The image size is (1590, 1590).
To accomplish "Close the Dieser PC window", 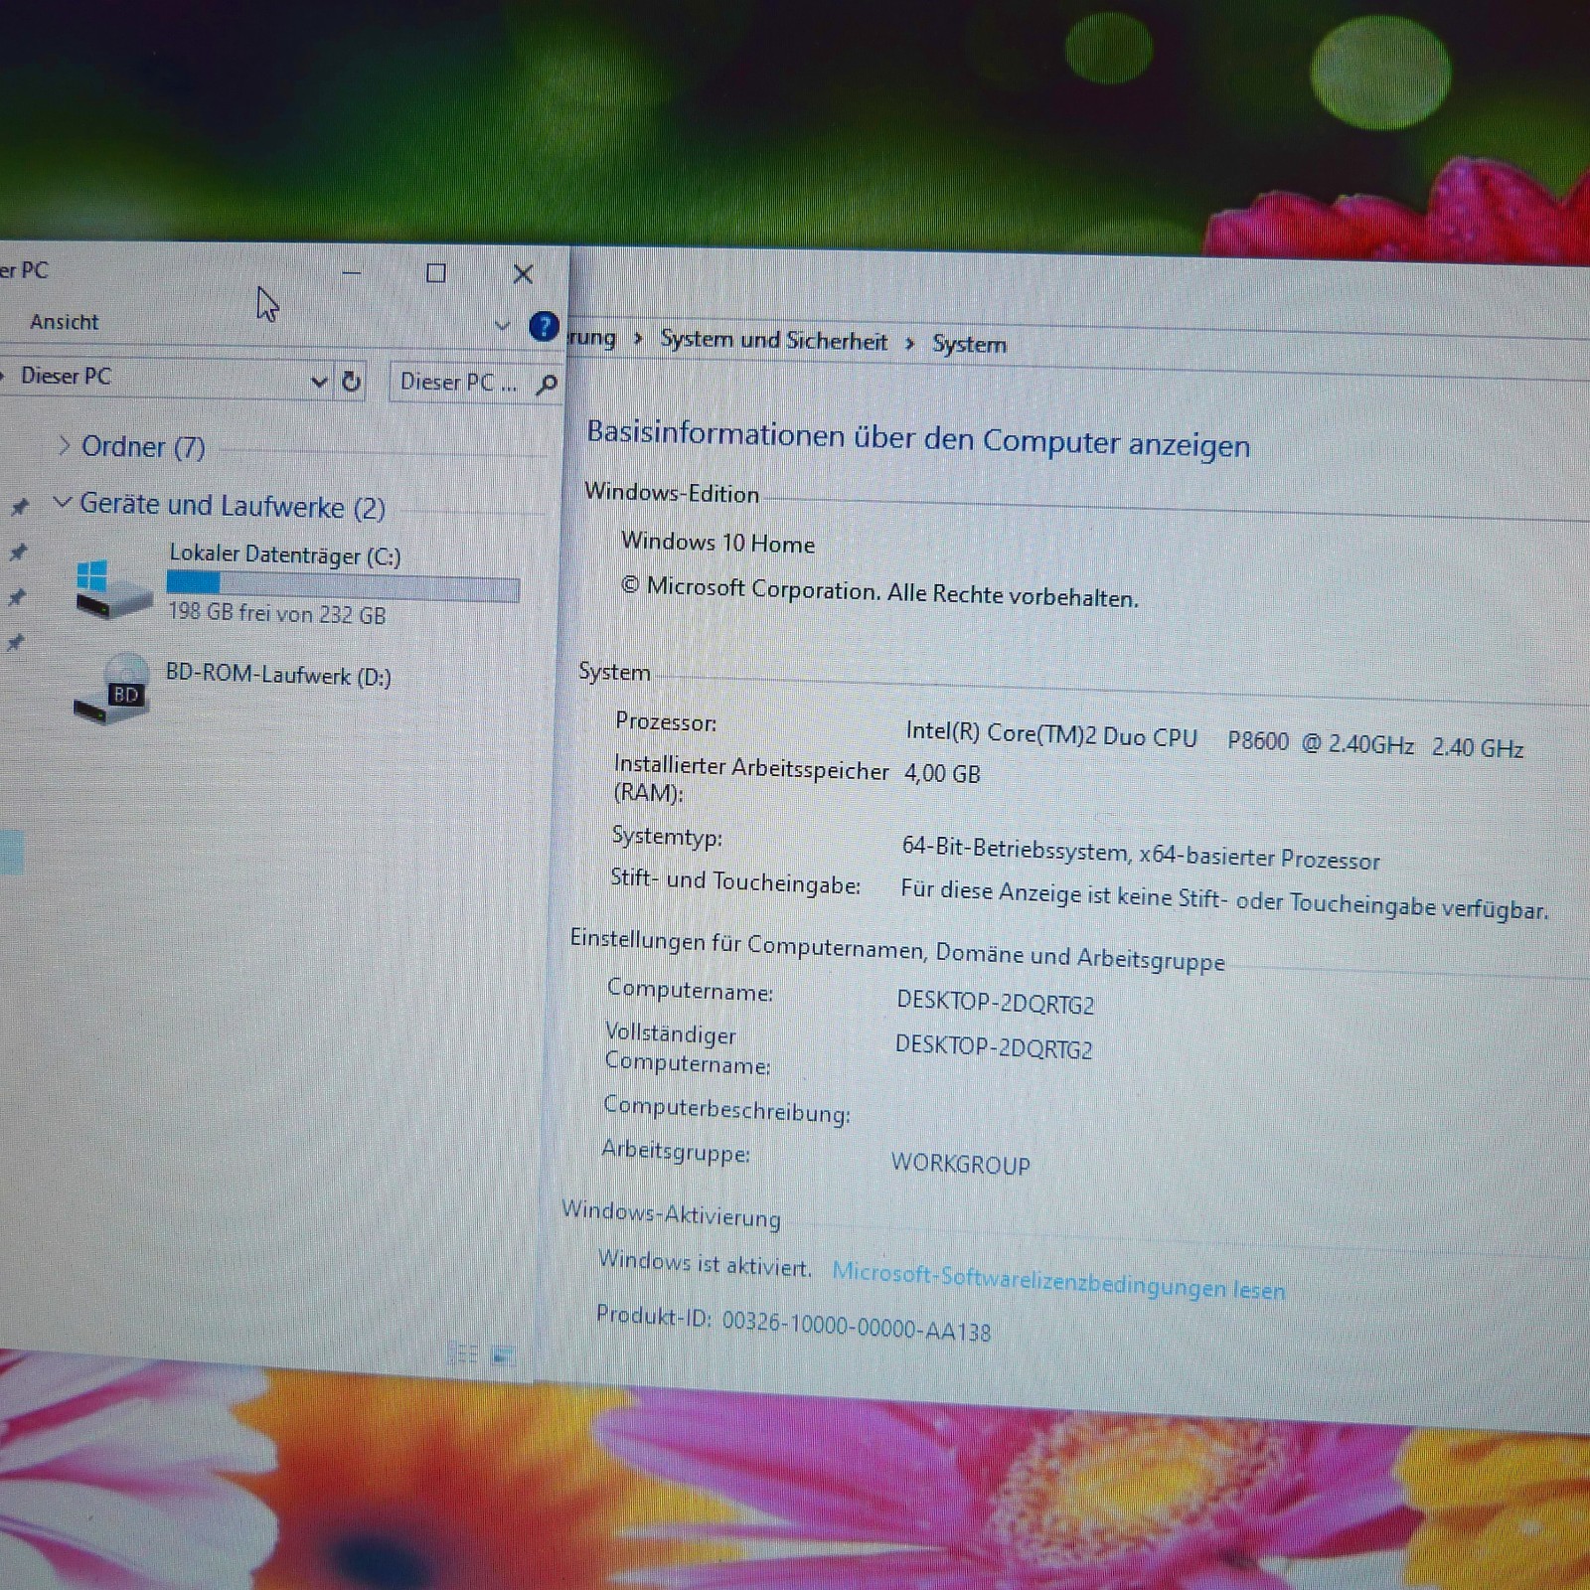I will click(523, 274).
